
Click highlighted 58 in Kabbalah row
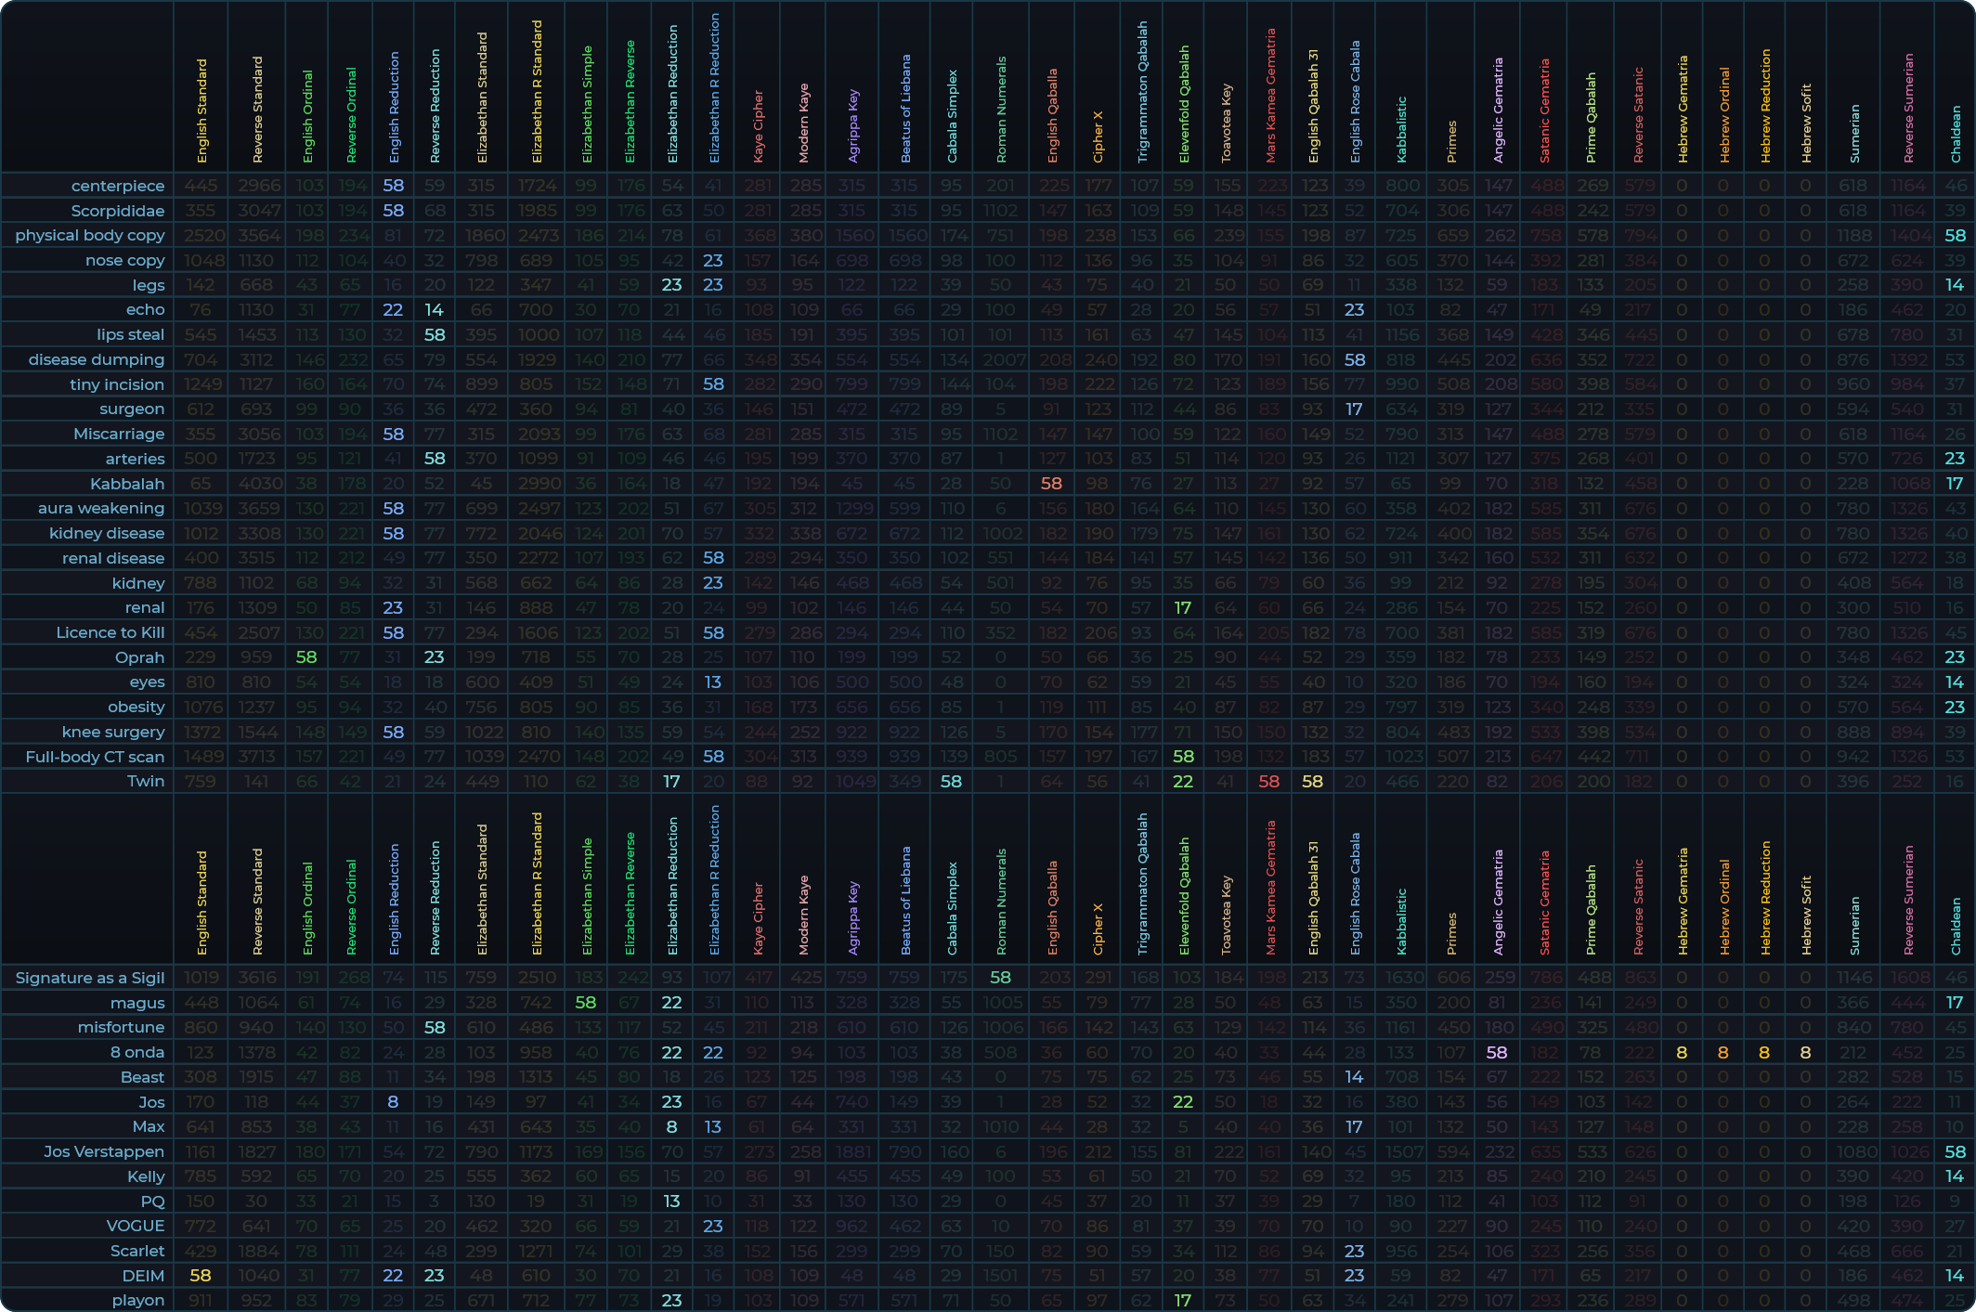1051,484
